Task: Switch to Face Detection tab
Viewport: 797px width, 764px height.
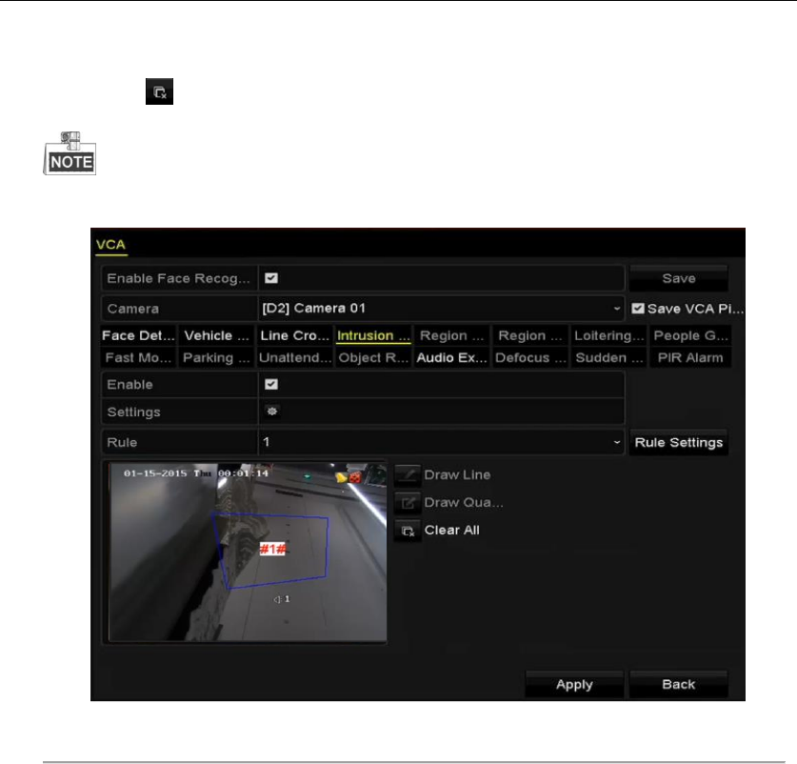Action: point(138,335)
